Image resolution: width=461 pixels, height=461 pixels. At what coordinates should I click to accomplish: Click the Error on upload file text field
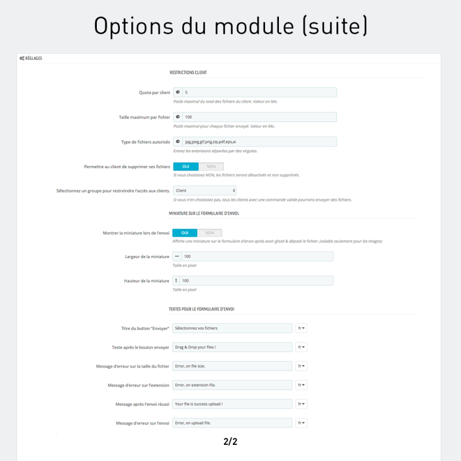(x=232, y=423)
